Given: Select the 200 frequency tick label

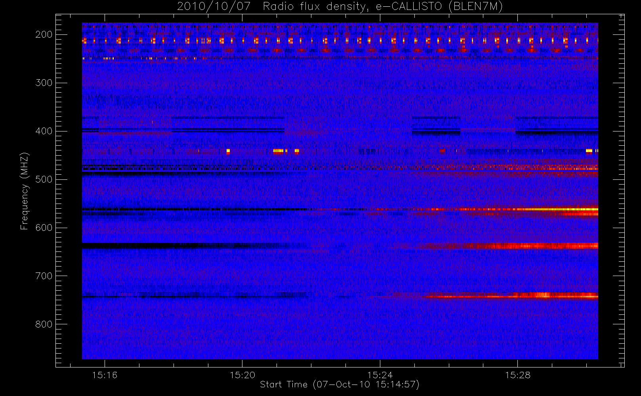Looking at the screenshot, I should pos(44,34).
